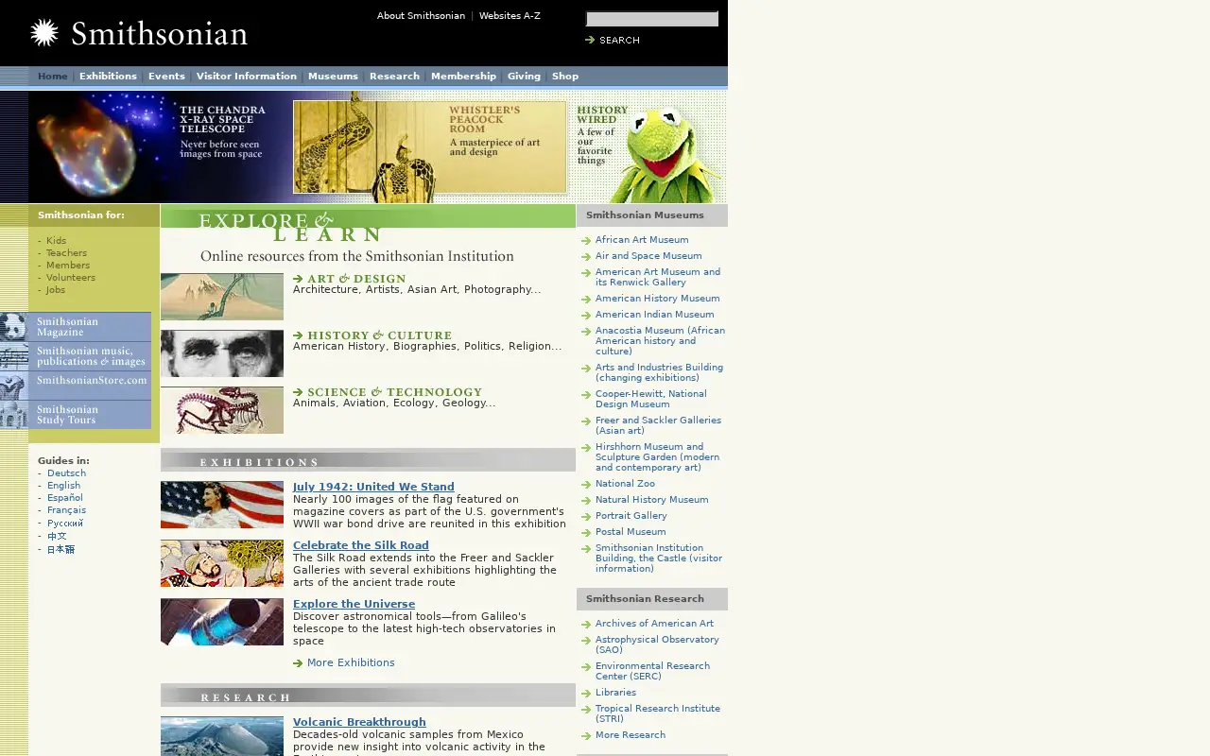
Task: Open the Air and Space Museum link
Action: (x=648, y=256)
